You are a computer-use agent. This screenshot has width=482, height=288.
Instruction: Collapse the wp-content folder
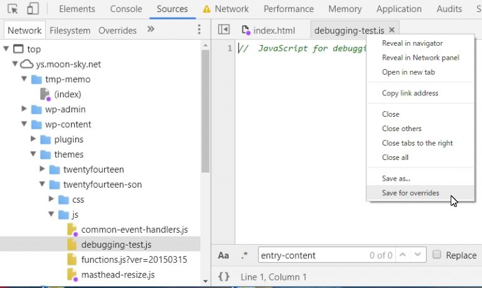[x=24, y=124]
